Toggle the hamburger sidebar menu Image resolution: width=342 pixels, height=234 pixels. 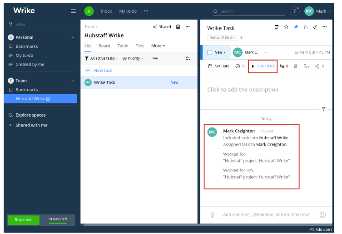73,11
